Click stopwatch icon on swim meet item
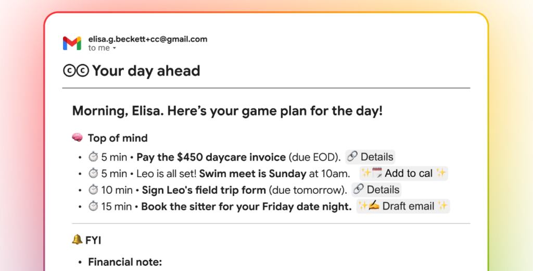Viewport: 533px width, 271px height. pos(93,174)
